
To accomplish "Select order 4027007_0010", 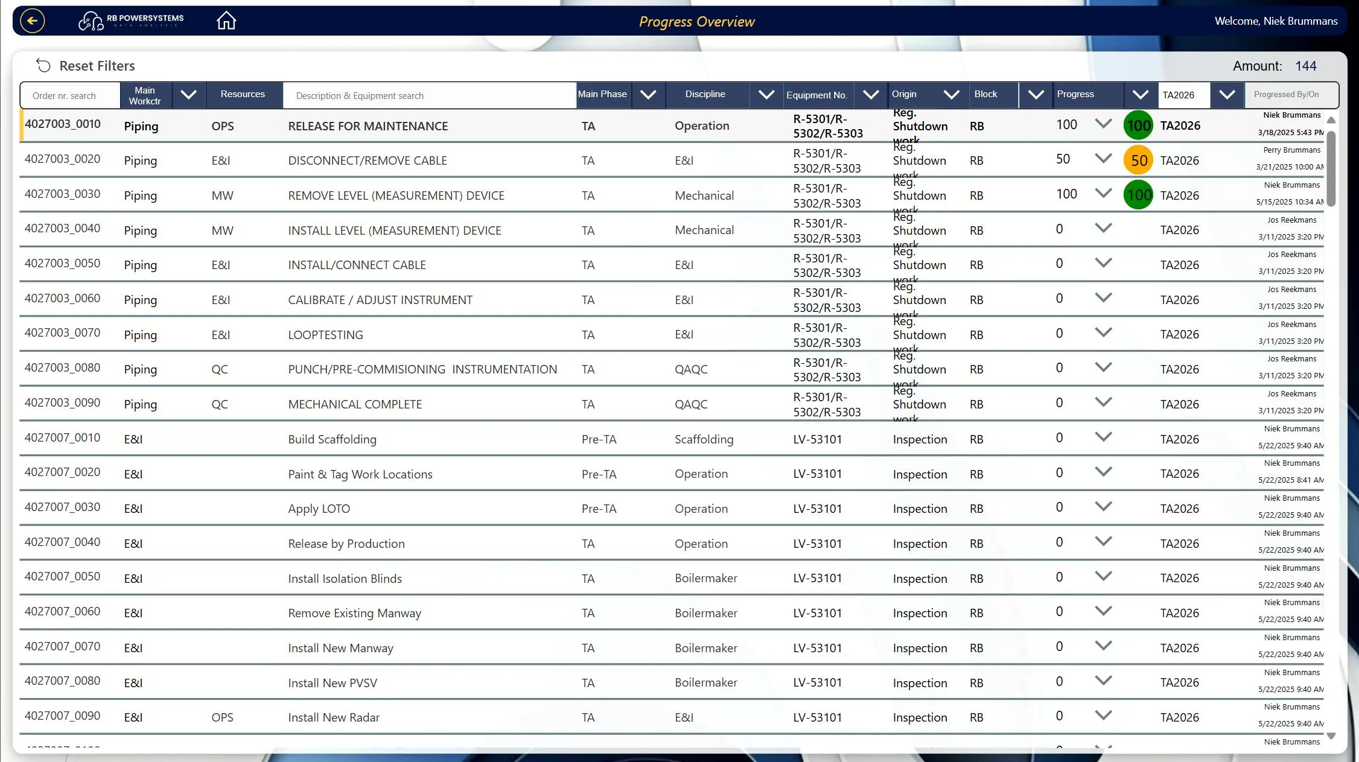I will point(63,437).
